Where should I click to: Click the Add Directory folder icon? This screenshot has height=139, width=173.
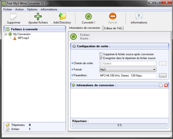62,16
